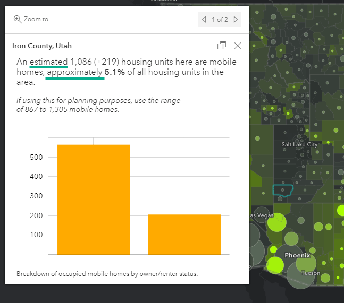The image size is (344, 303).
Task: Click the 500 label on chart axis
Action: tap(36, 158)
